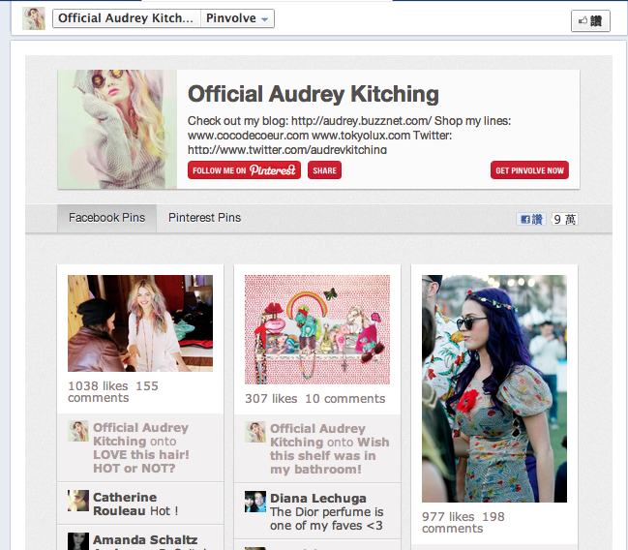Image resolution: width=628 pixels, height=550 pixels.
Task: Click Catherine Rouleau's commenter avatar
Action: pos(78,501)
